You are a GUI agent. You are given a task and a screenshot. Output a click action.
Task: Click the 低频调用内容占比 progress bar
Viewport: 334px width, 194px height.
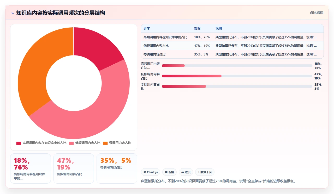[237, 76]
